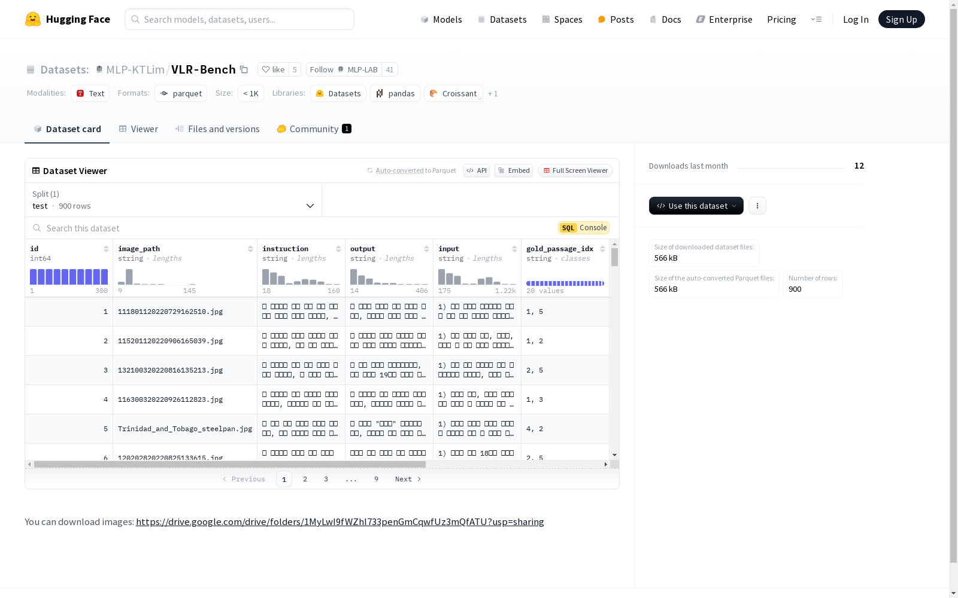The image size is (958, 598).
Task: Go to Models in the top navigation
Action: (x=441, y=19)
